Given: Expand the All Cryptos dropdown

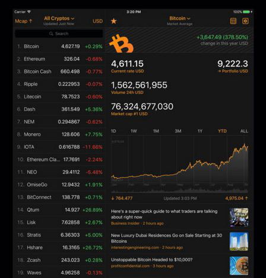Looking at the screenshot, I should (59, 18).
